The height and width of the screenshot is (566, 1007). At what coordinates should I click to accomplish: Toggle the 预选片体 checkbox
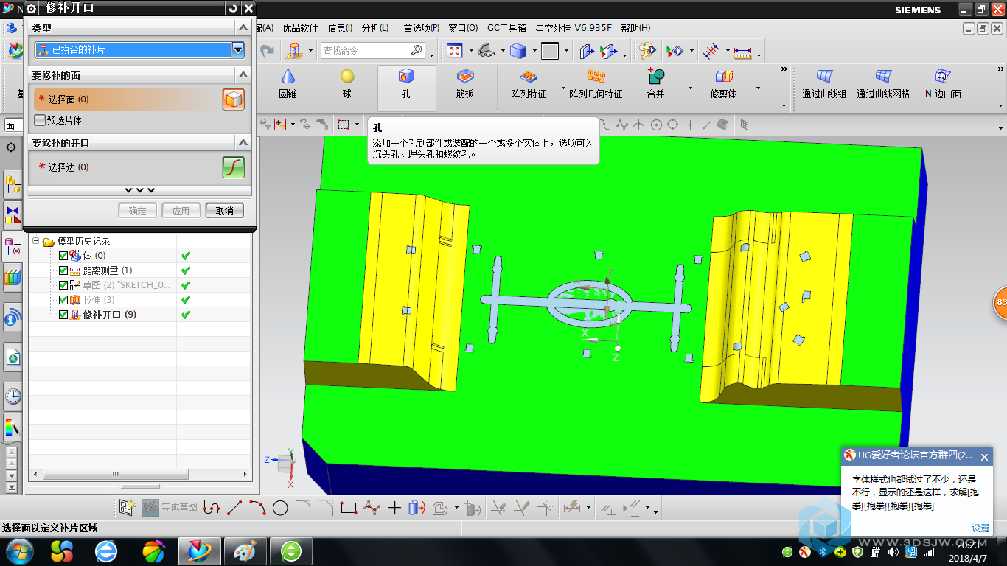tap(40, 120)
